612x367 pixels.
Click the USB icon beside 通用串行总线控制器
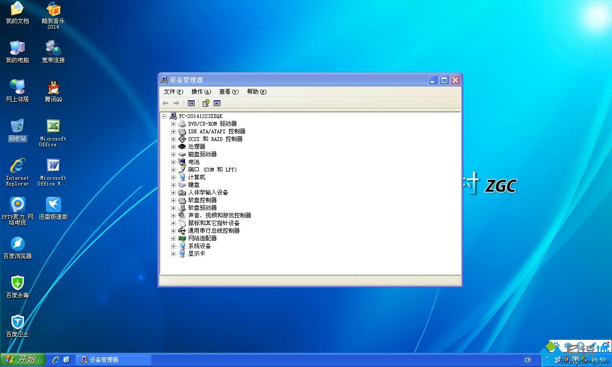[x=182, y=231]
